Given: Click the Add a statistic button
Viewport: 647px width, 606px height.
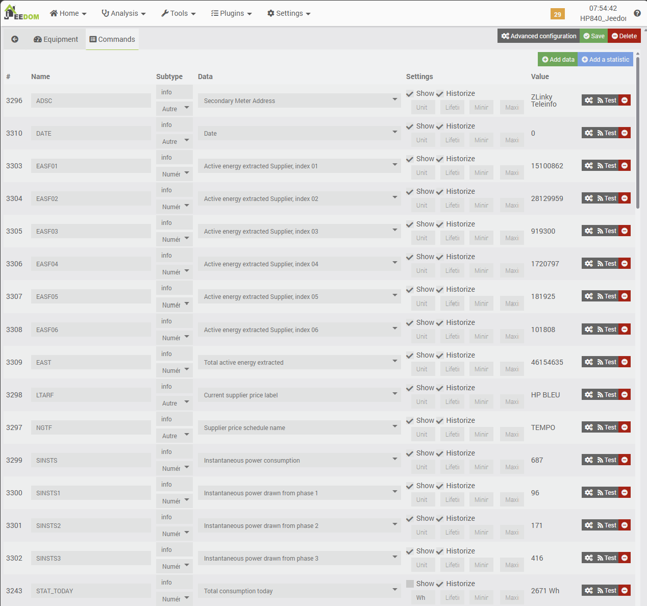Looking at the screenshot, I should (605, 59).
